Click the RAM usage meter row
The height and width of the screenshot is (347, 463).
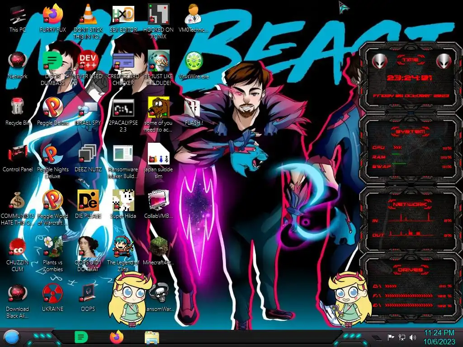411,157
